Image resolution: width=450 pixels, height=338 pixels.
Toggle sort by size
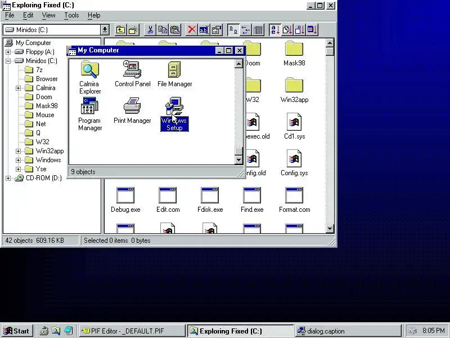coord(300,30)
